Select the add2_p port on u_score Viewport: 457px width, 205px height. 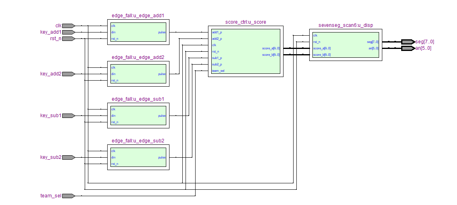(217, 39)
